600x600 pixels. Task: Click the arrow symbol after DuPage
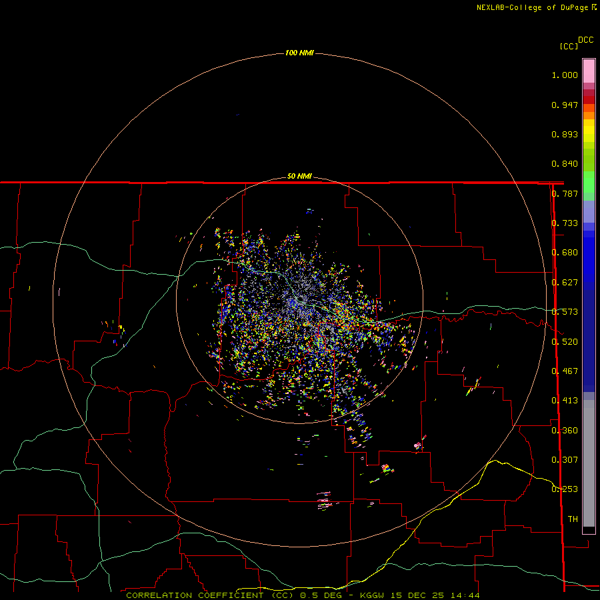pos(594,7)
